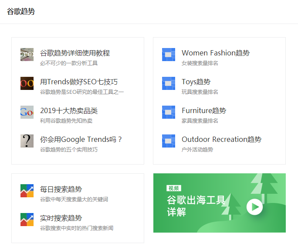This screenshot has width=298, height=244.
Task: Open 谷歌趋势详细使用教程 link
Action: [75, 53]
